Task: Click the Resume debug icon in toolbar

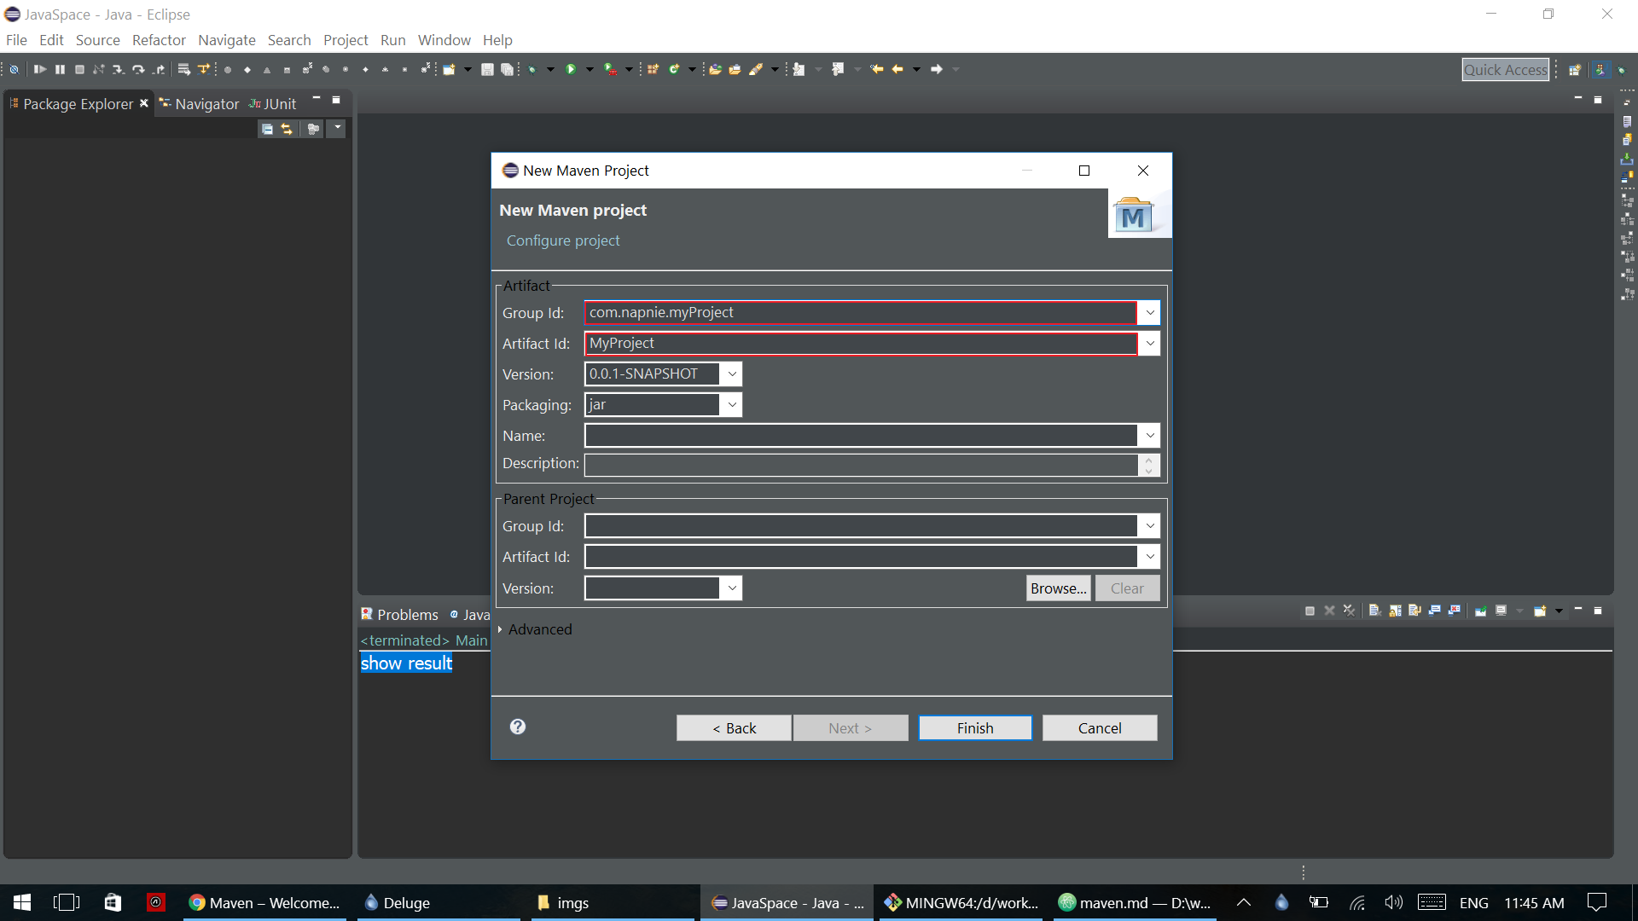Action: click(40, 69)
